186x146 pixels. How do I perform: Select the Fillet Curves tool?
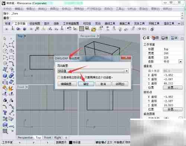click(11, 64)
